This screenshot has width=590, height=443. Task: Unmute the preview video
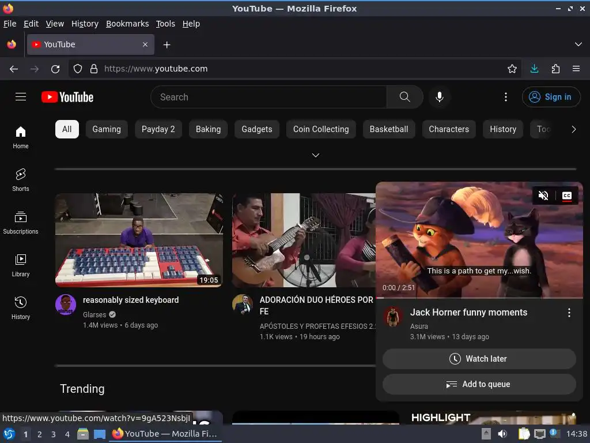[543, 196]
